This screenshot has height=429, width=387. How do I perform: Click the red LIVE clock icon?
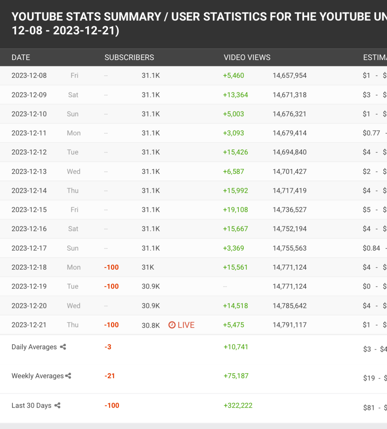click(172, 325)
